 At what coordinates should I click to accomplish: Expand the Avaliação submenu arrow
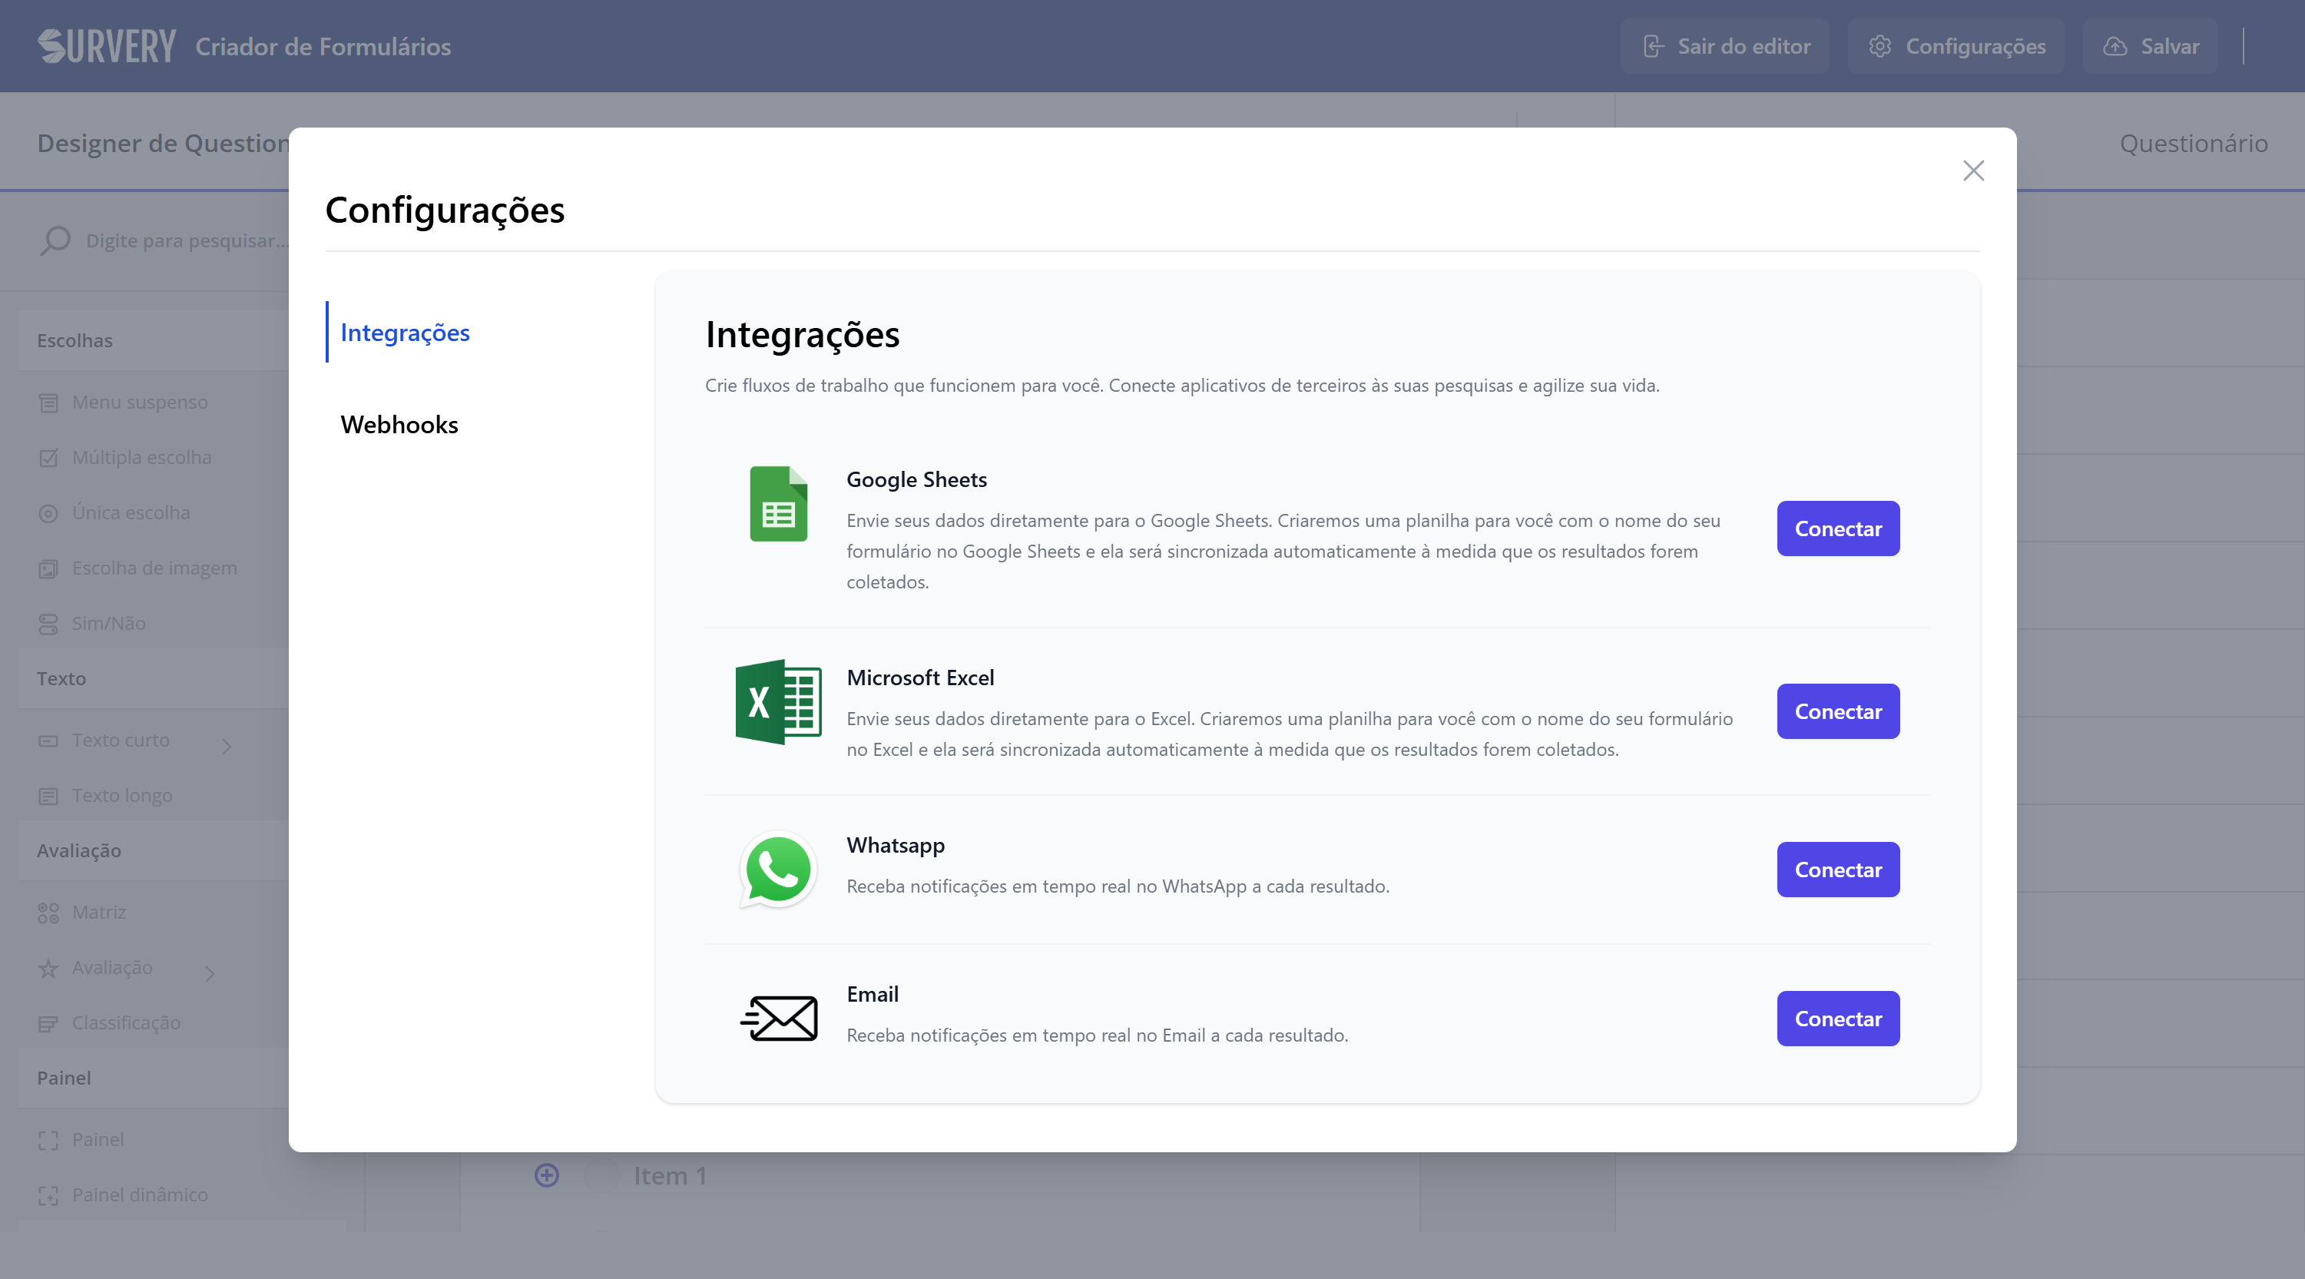pos(210,974)
